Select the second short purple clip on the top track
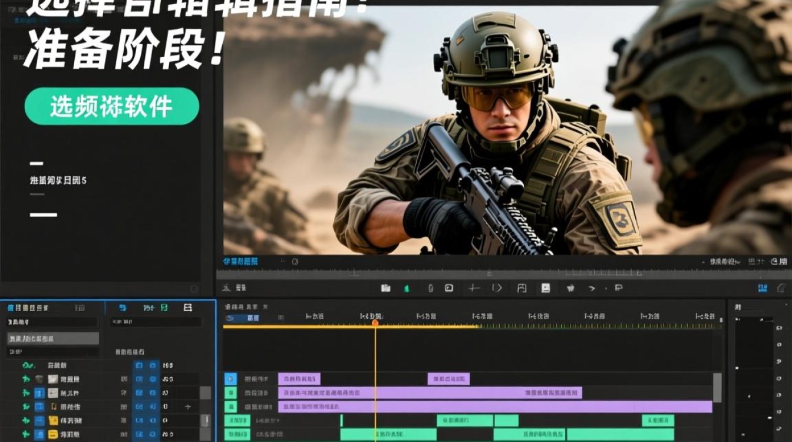The image size is (792, 442). [448, 379]
